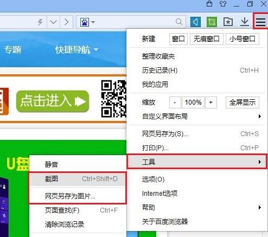268x237 pixels.
Task: Click the shopping bag icon in title bar
Action: click(209, 4)
